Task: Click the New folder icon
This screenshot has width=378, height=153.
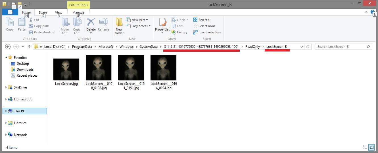Action: (119, 23)
